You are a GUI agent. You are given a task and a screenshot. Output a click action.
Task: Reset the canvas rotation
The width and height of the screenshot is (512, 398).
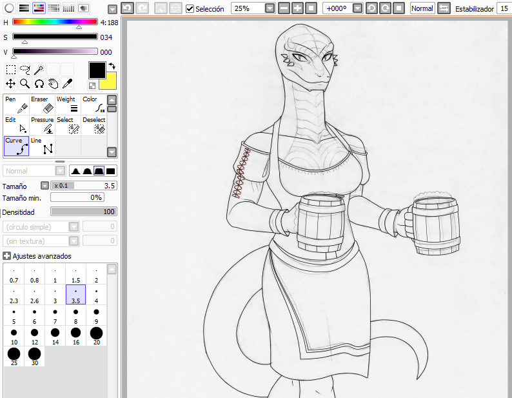399,8
